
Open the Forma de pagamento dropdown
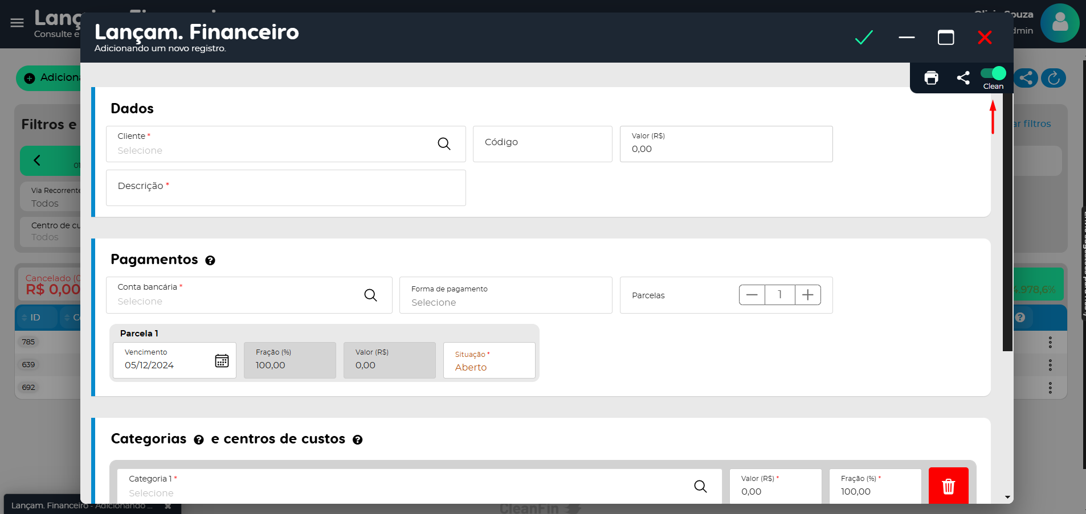click(505, 295)
